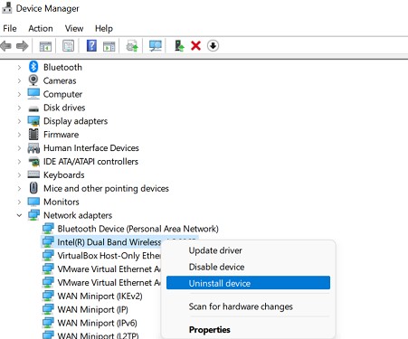Expand IDE ATA/ATAPI controllers category

pos(19,162)
